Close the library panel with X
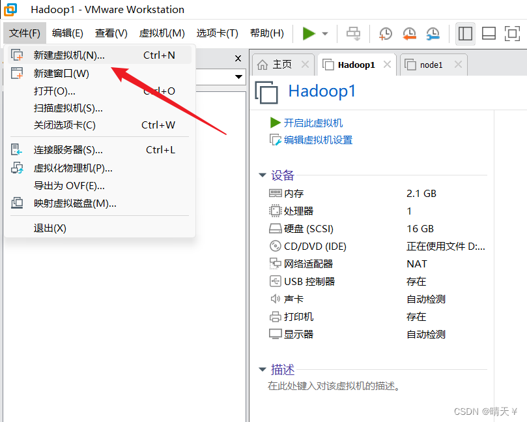Image resolution: width=527 pixels, height=422 pixels. coord(238,59)
